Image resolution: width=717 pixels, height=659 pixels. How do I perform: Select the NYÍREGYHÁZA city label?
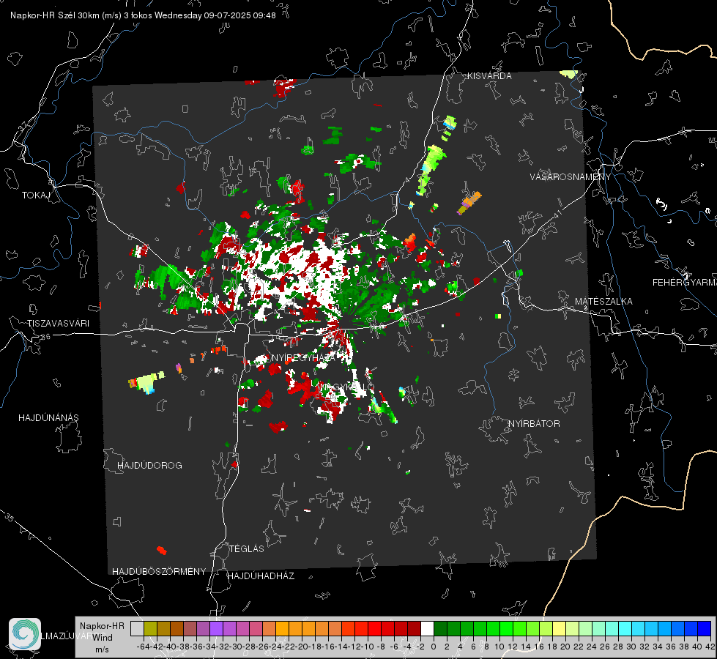pyautogui.click(x=303, y=357)
